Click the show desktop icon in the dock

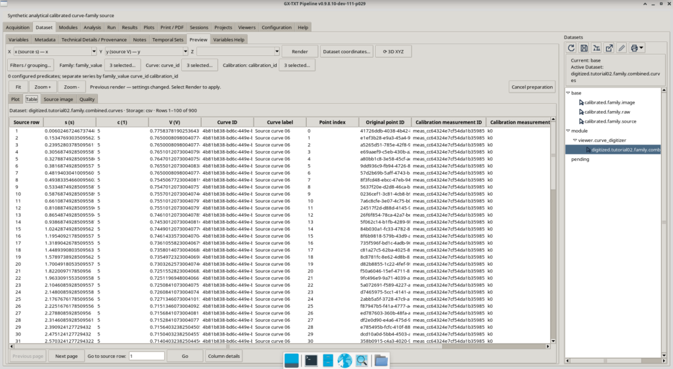tap(291, 360)
